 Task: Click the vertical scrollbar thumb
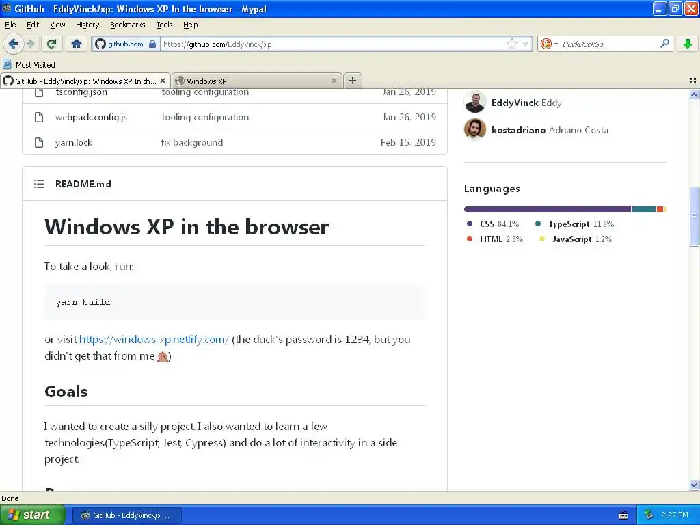click(x=694, y=216)
